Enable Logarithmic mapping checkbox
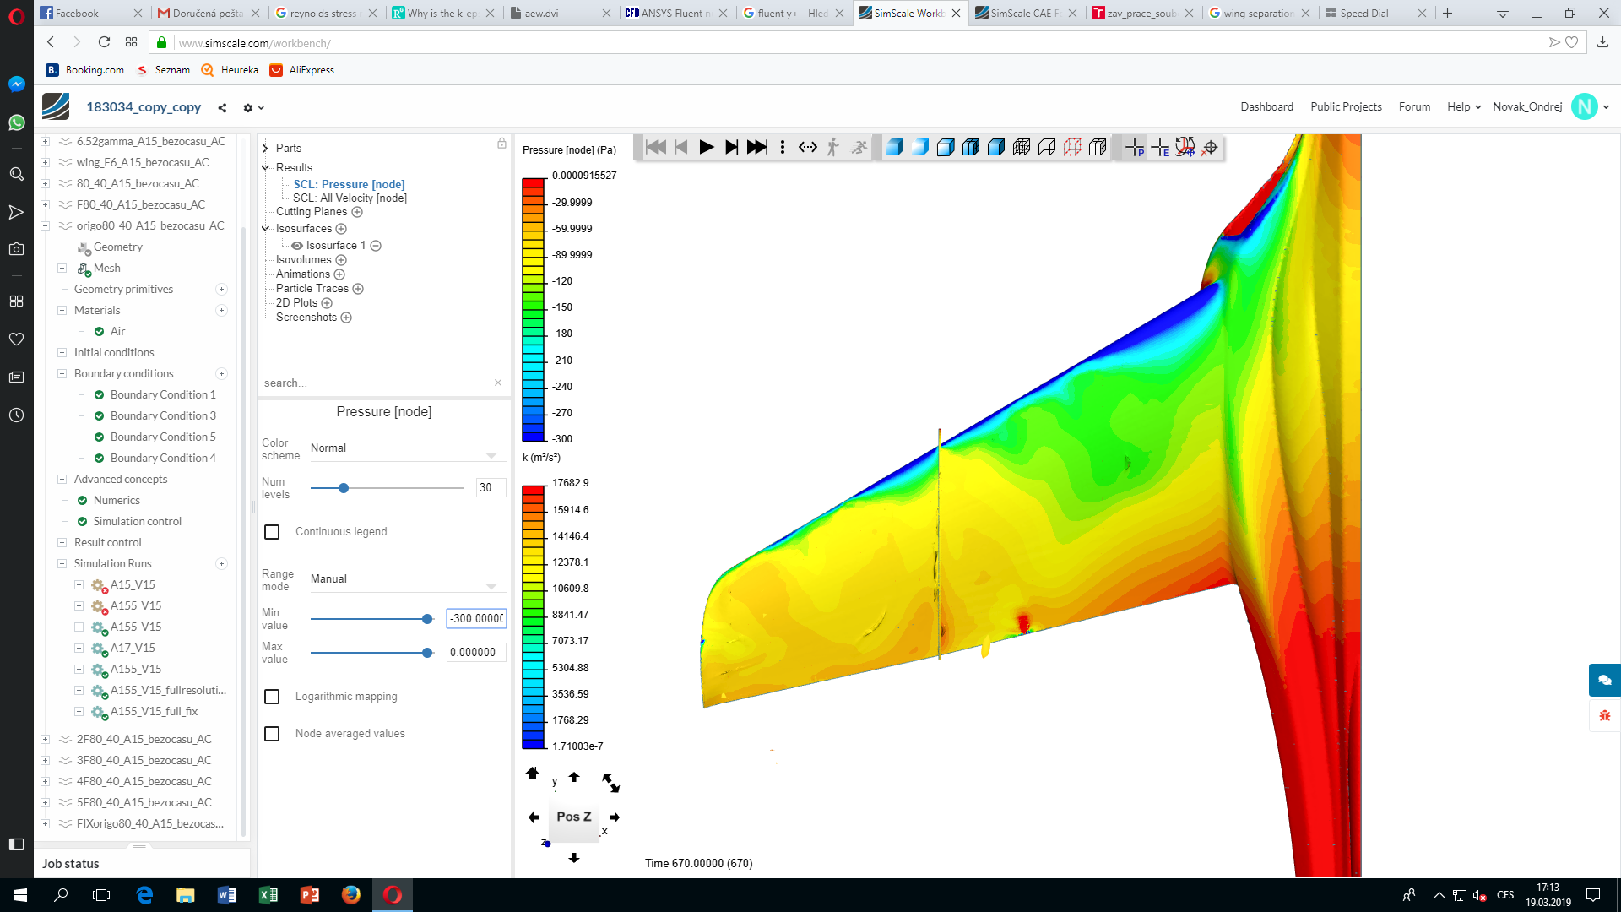 [272, 697]
